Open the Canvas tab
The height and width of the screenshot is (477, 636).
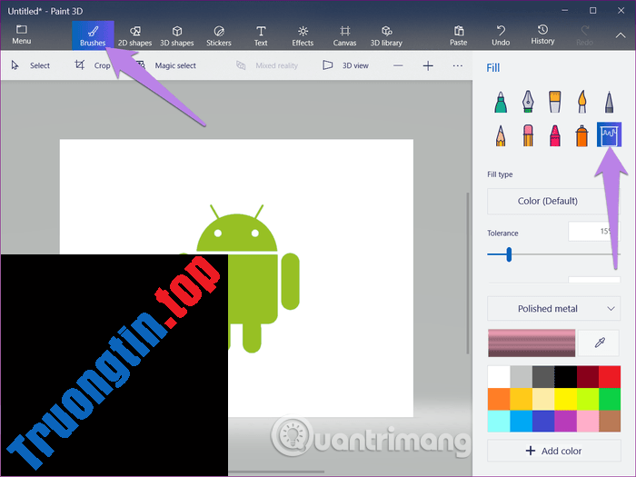click(344, 35)
